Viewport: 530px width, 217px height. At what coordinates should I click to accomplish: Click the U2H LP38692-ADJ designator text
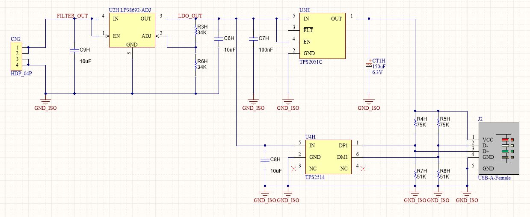[130, 10]
